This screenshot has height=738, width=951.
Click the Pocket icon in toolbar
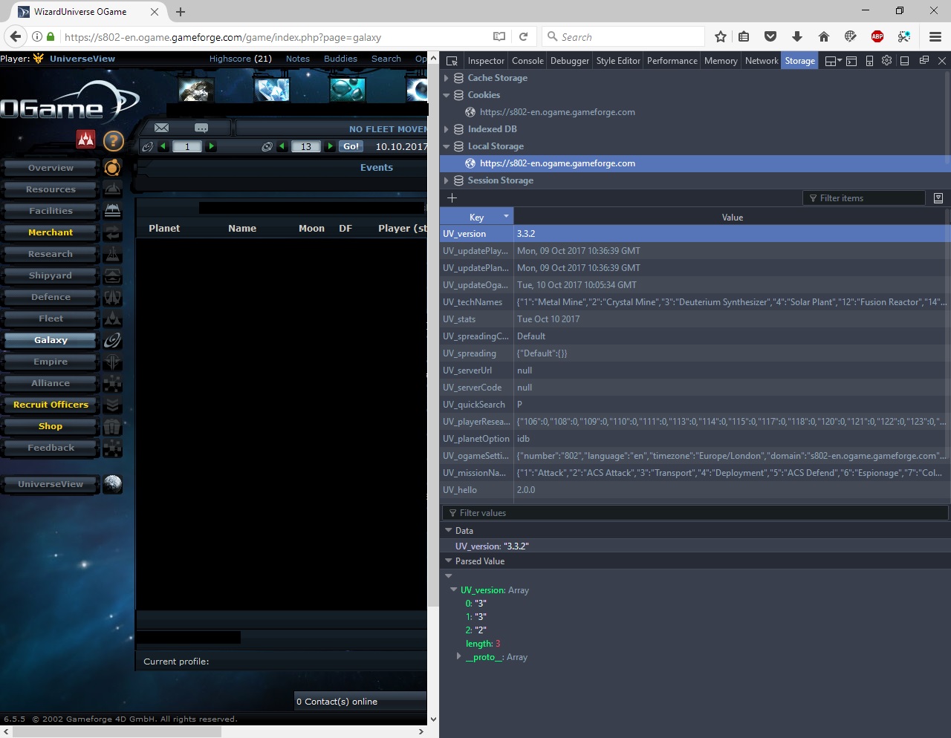click(x=770, y=36)
